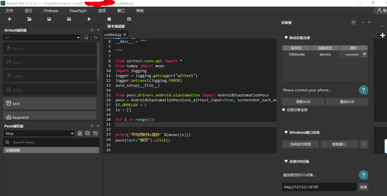Float the Airtest辅助窗 panel
The height and width of the screenshot is (196, 387).
[x=92, y=30]
